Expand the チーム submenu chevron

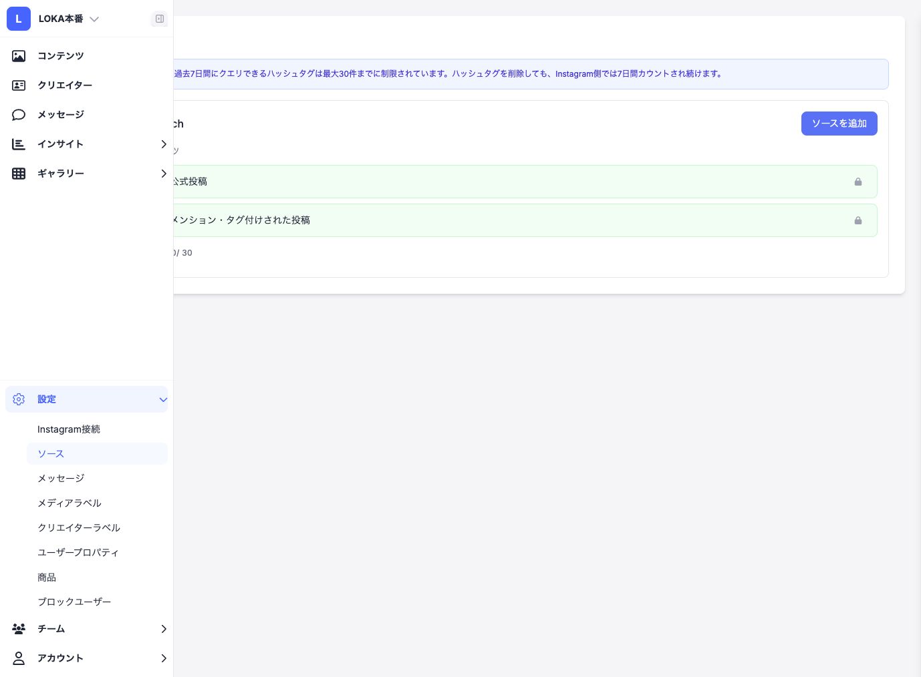pos(164,629)
